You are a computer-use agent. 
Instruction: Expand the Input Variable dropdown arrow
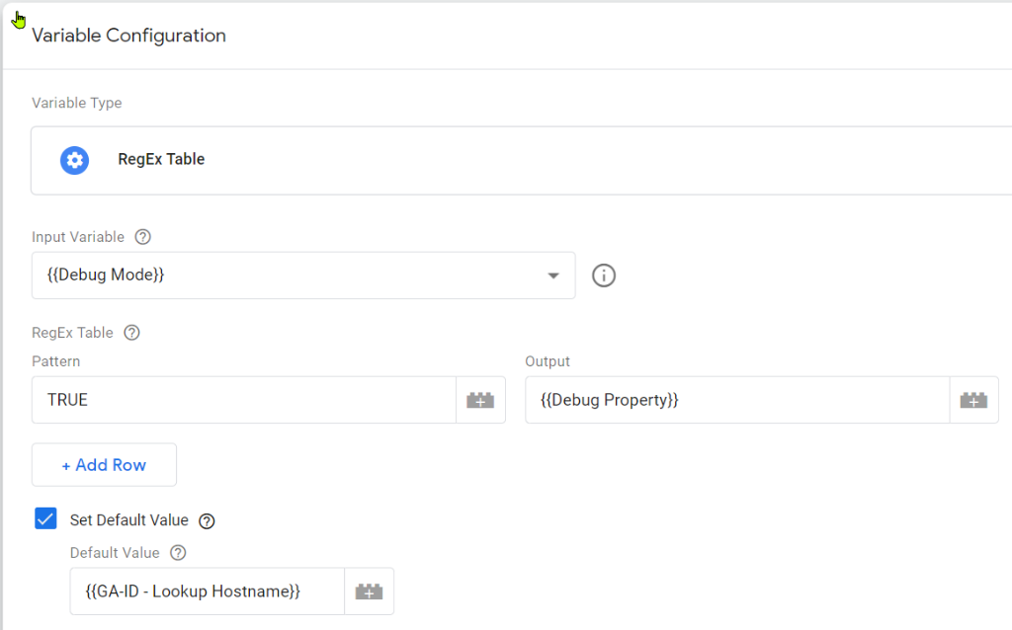coord(553,276)
